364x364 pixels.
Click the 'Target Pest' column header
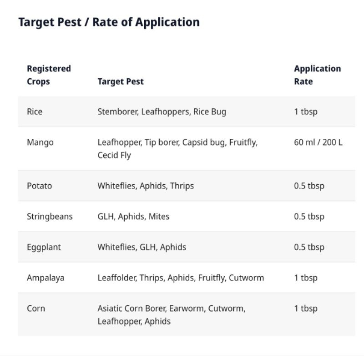[121, 81]
